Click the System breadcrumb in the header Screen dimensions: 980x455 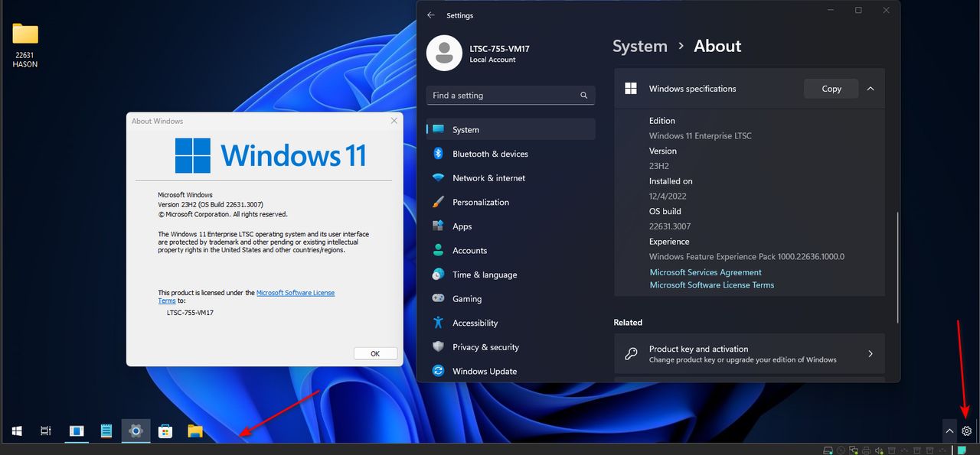point(640,46)
